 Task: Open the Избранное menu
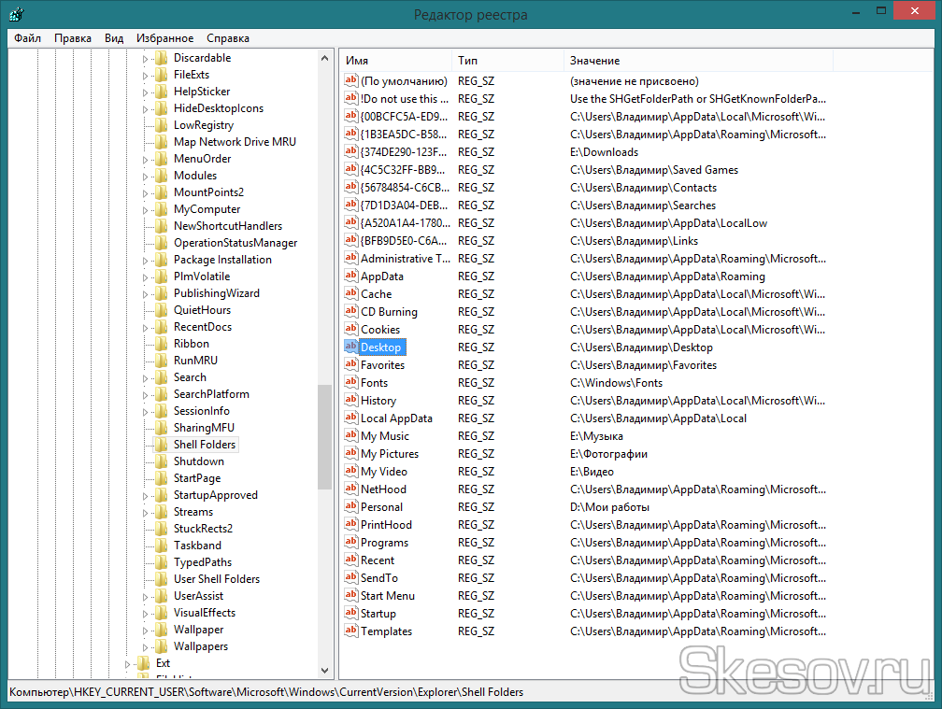pos(164,38)
